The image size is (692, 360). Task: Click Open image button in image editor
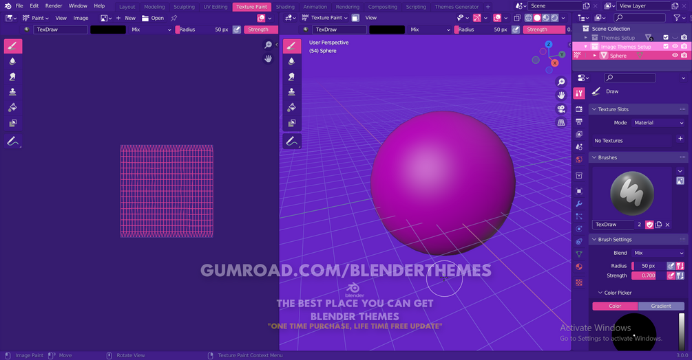coord(153,18)
